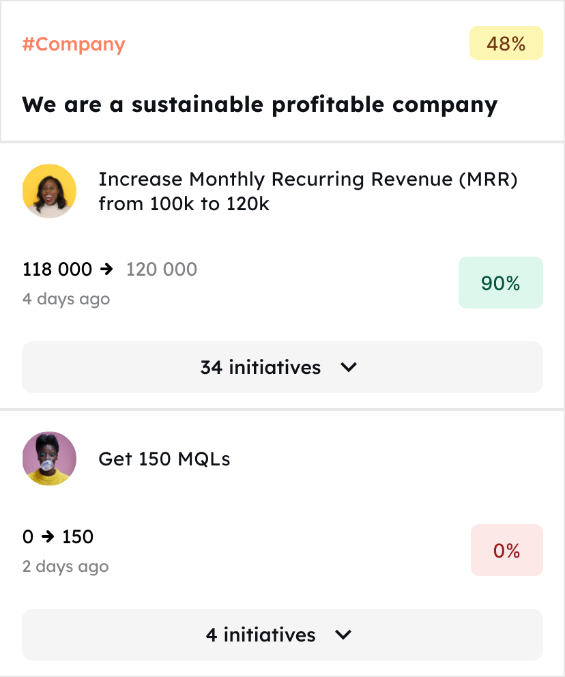Click the MQLs owner's avatar photo
This screenshot has height=677, width=565.
pos(49,459)
